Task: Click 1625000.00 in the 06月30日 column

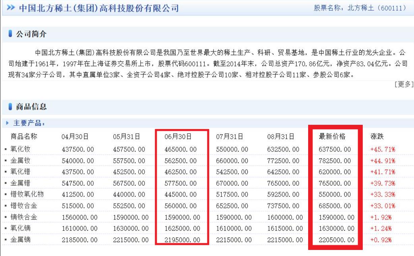Action: (x=182, y=228)
